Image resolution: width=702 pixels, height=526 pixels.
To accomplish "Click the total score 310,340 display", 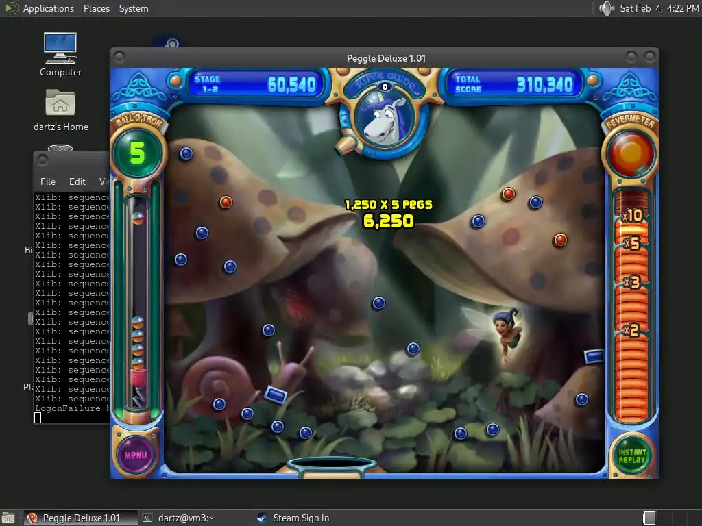I will click(544, 84).
